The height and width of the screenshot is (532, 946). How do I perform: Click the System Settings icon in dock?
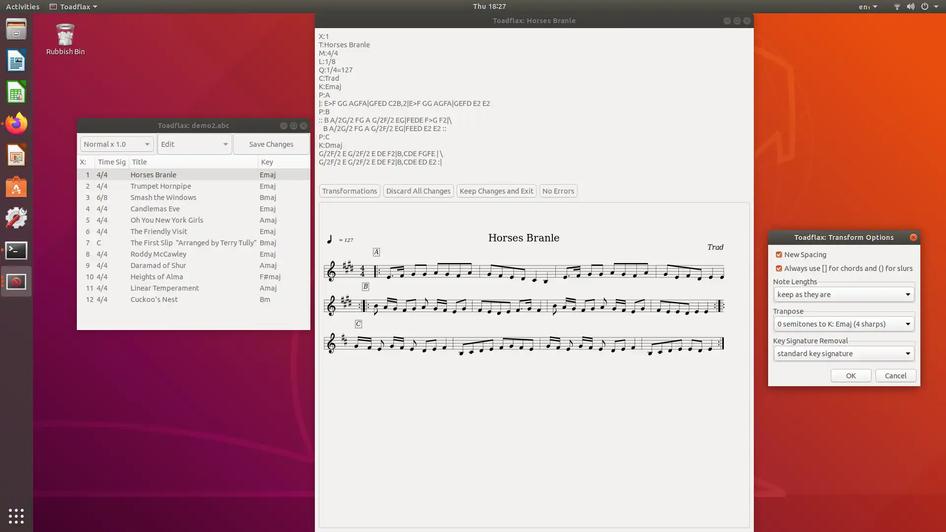click(16, 218)
